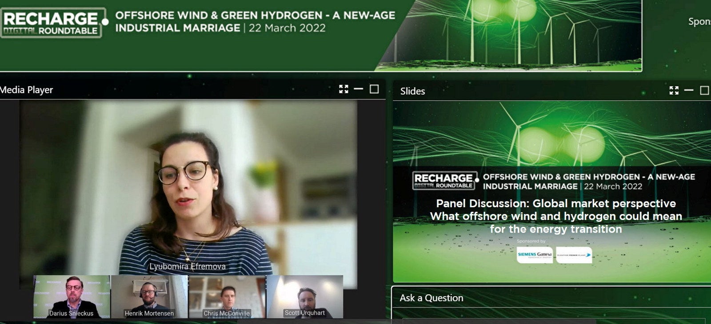Select Henrik Mortensen video thumbnail
Image resolution: width=711 pixels, height=324 pixels.
[149, 296]
